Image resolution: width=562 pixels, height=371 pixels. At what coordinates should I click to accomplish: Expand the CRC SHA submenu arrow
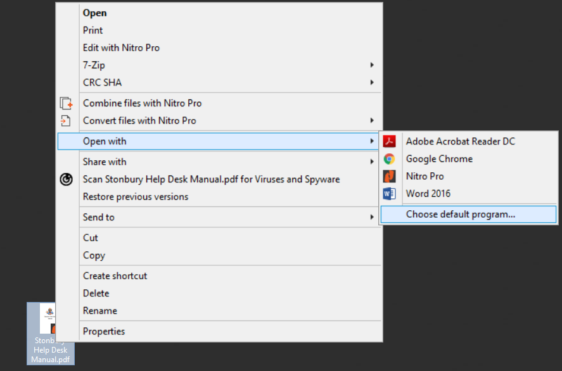[372, 82]
